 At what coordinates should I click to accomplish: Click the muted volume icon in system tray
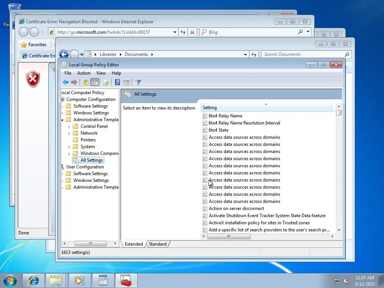pyautogui.click(x=346, y=281)
